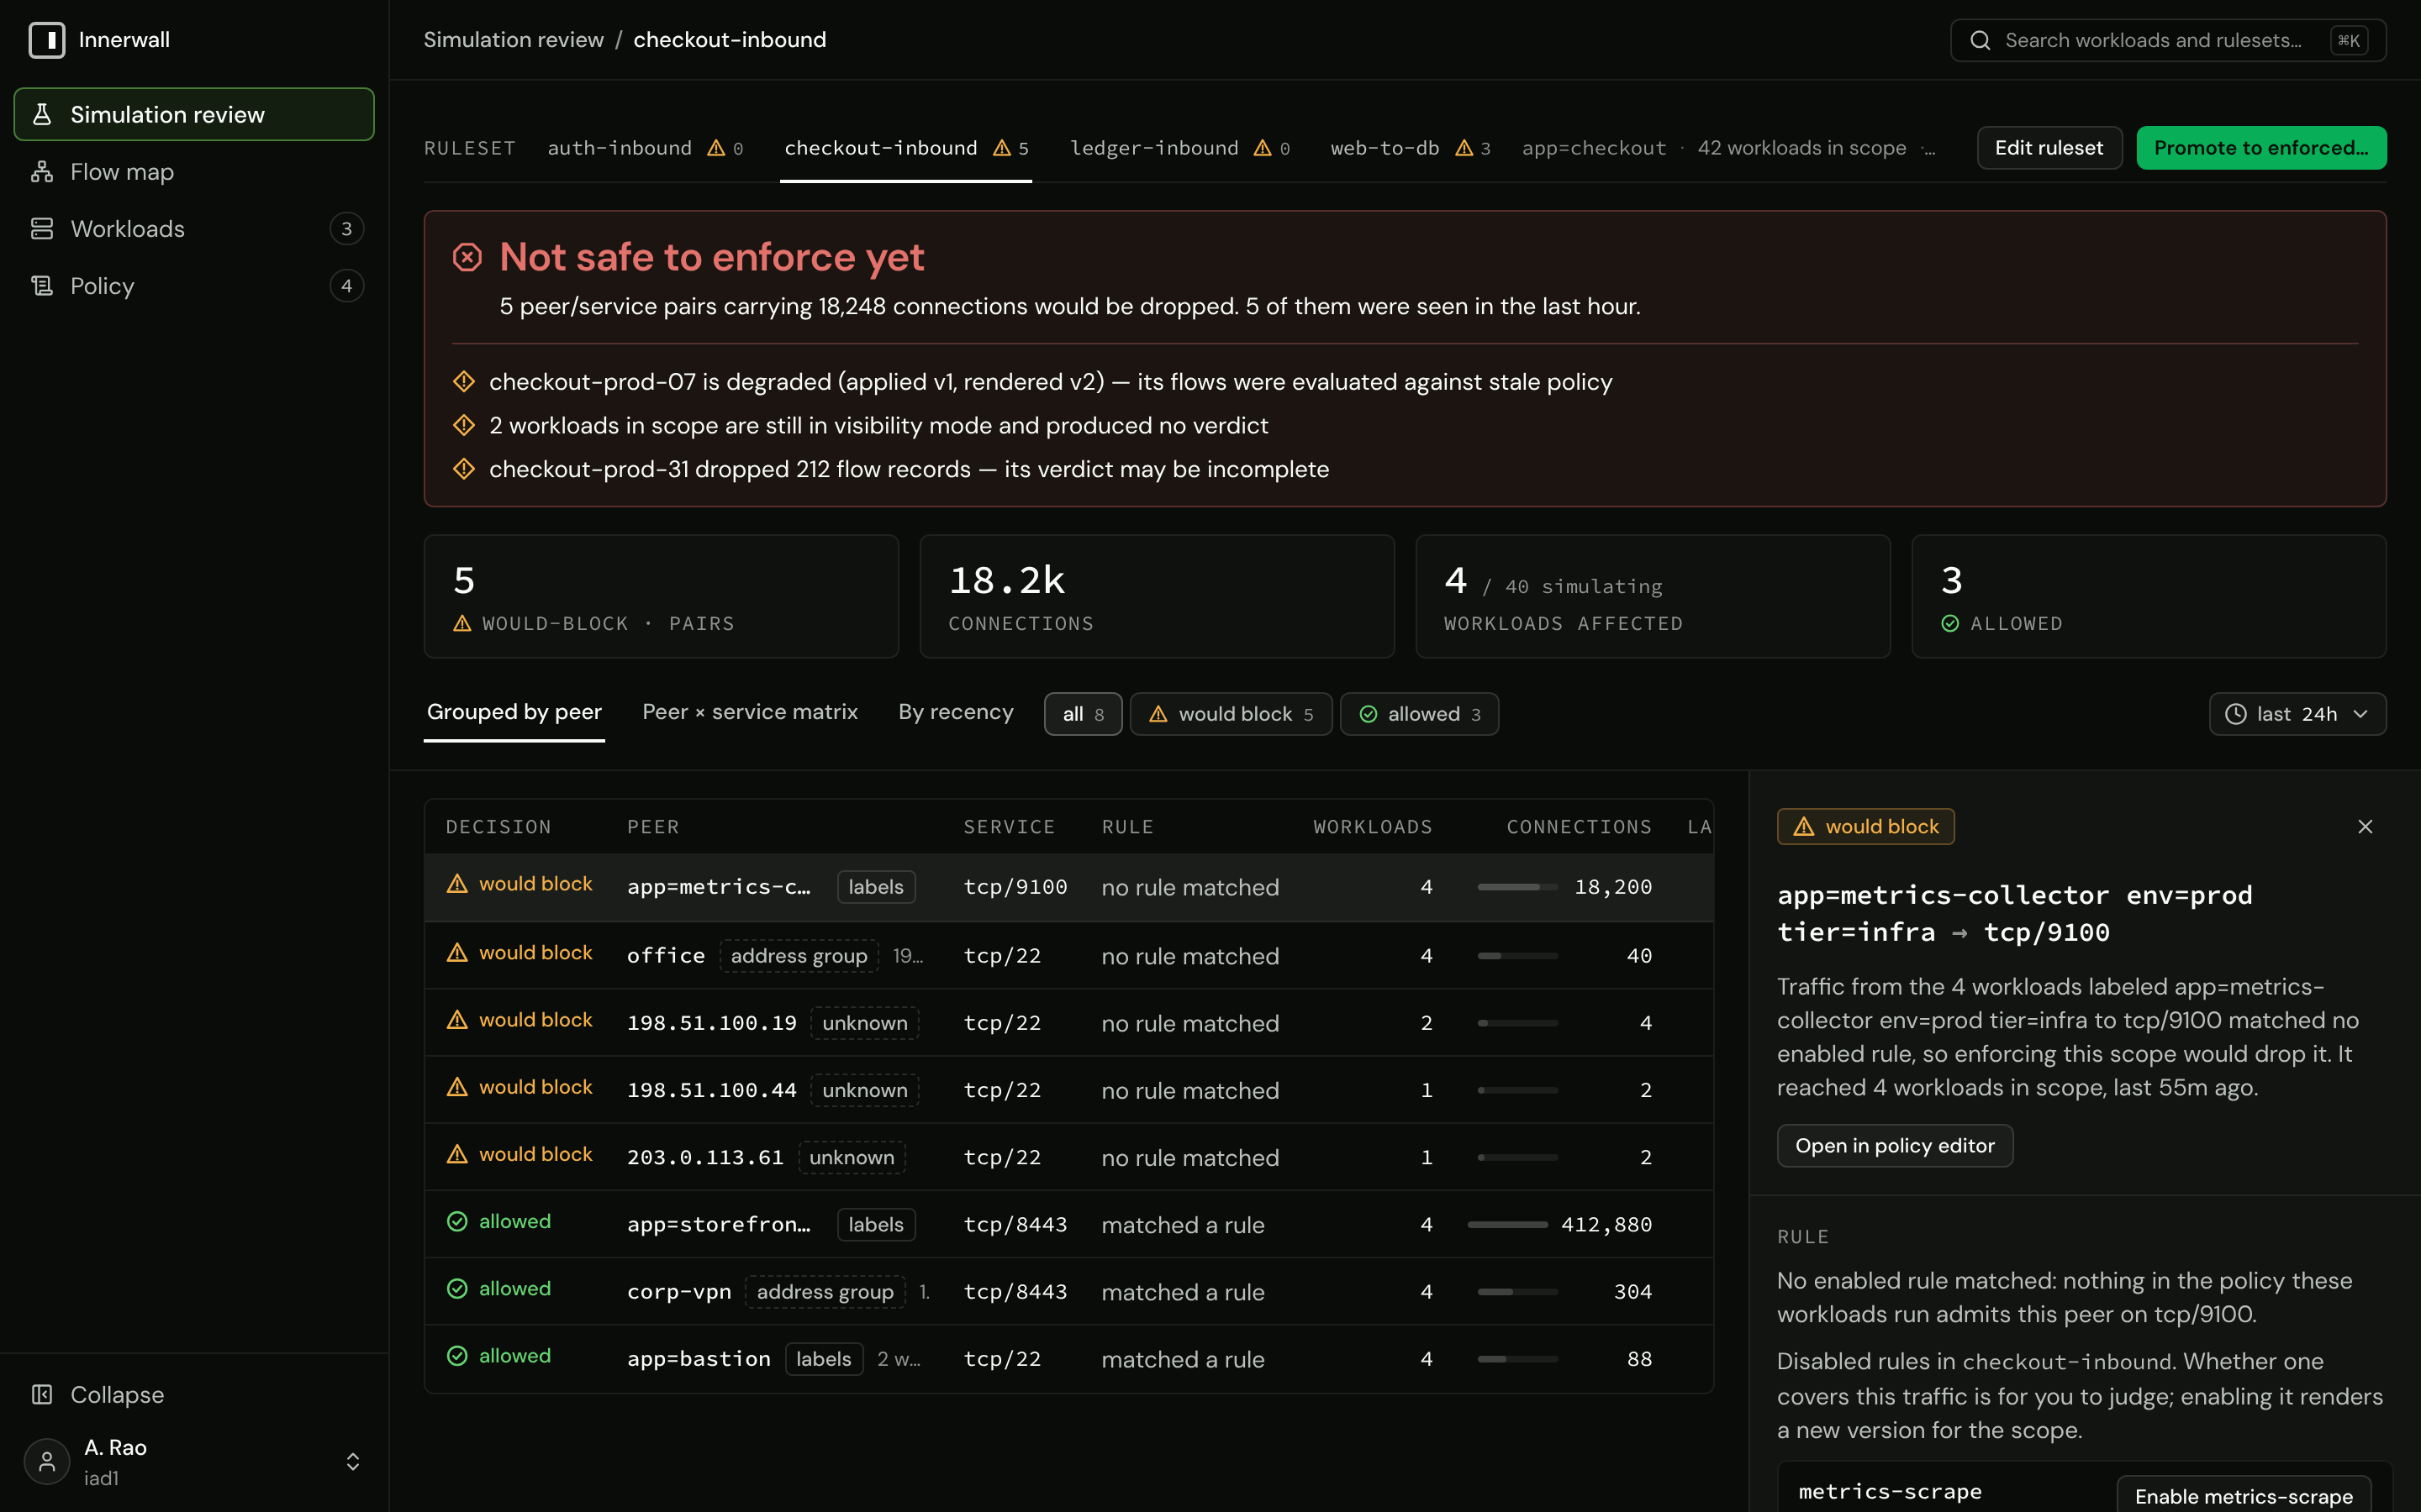Switch to web-to-db ruleset tab
Screen dimensions: 2421x1512
coord(1410,149)
